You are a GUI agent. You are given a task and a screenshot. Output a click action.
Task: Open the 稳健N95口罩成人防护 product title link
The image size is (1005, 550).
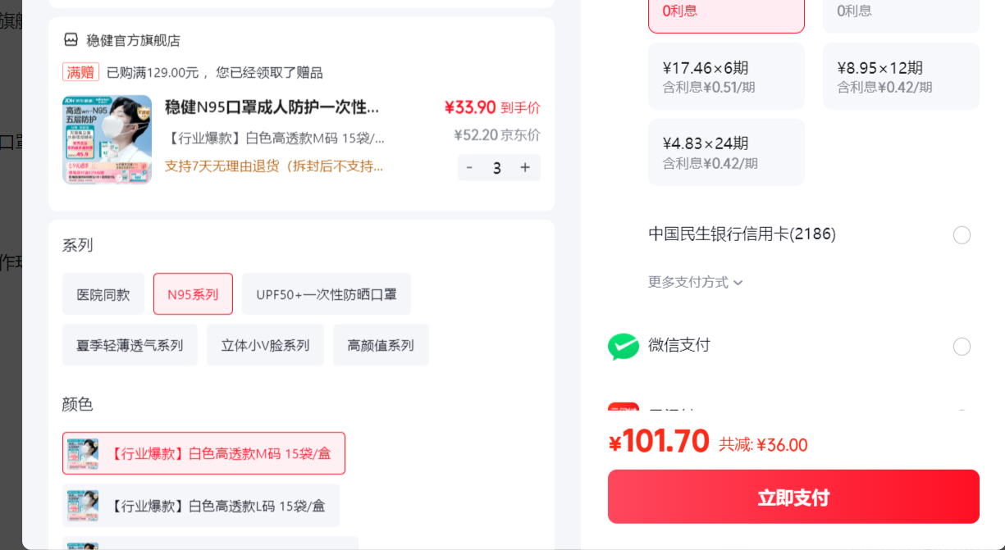272,107
